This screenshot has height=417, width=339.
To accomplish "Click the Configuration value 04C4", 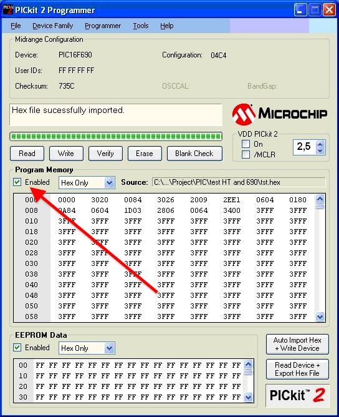I will click(x=219, y=56).
